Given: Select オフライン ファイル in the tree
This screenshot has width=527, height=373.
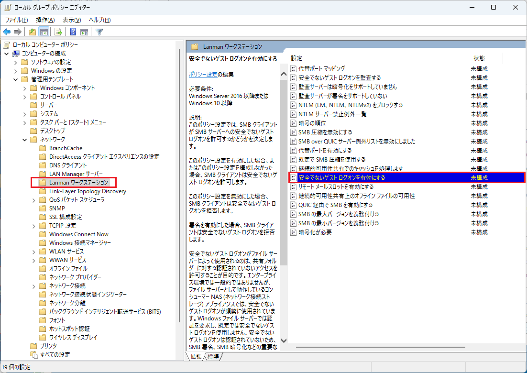Looking at the screenshot, I should coord(68,268).
